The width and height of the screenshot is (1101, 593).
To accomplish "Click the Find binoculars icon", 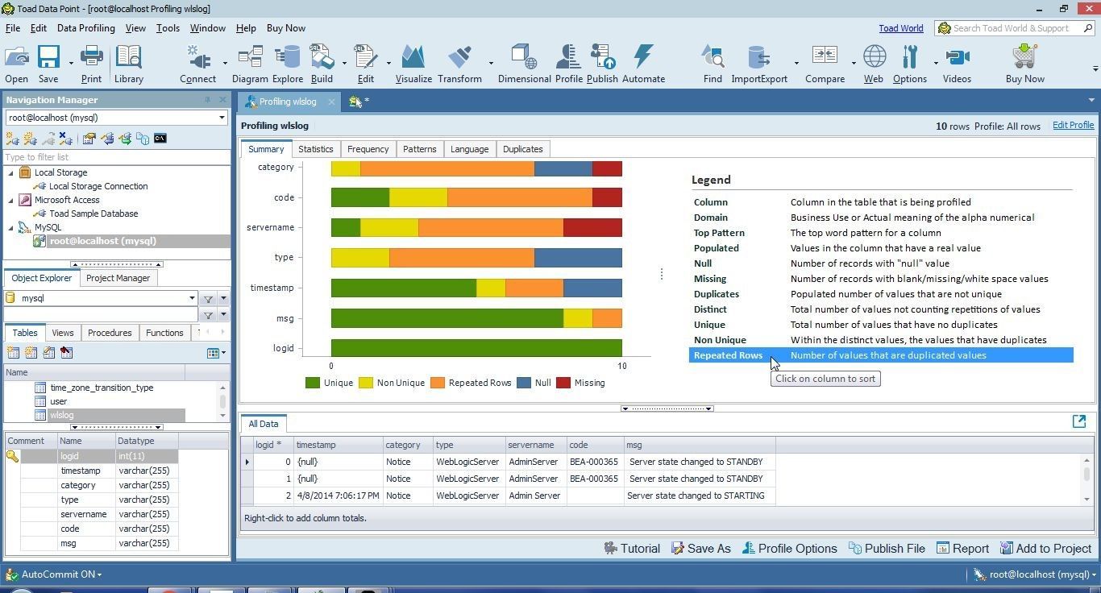I will pyautogui.click(x=713, y=57).
